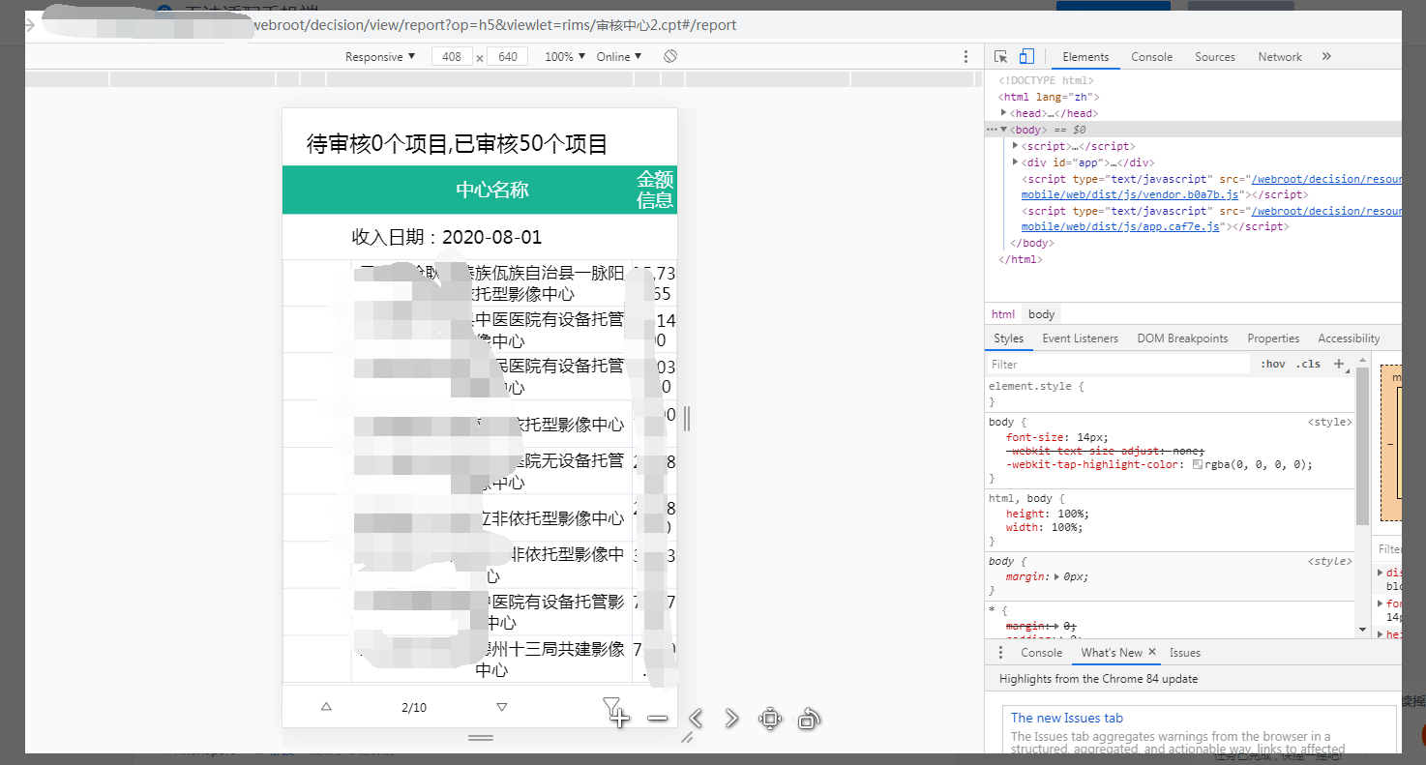1426x765 pixels.
Task: Click the rotate screen icon in device toolbar
Action: tap(670, 57)
